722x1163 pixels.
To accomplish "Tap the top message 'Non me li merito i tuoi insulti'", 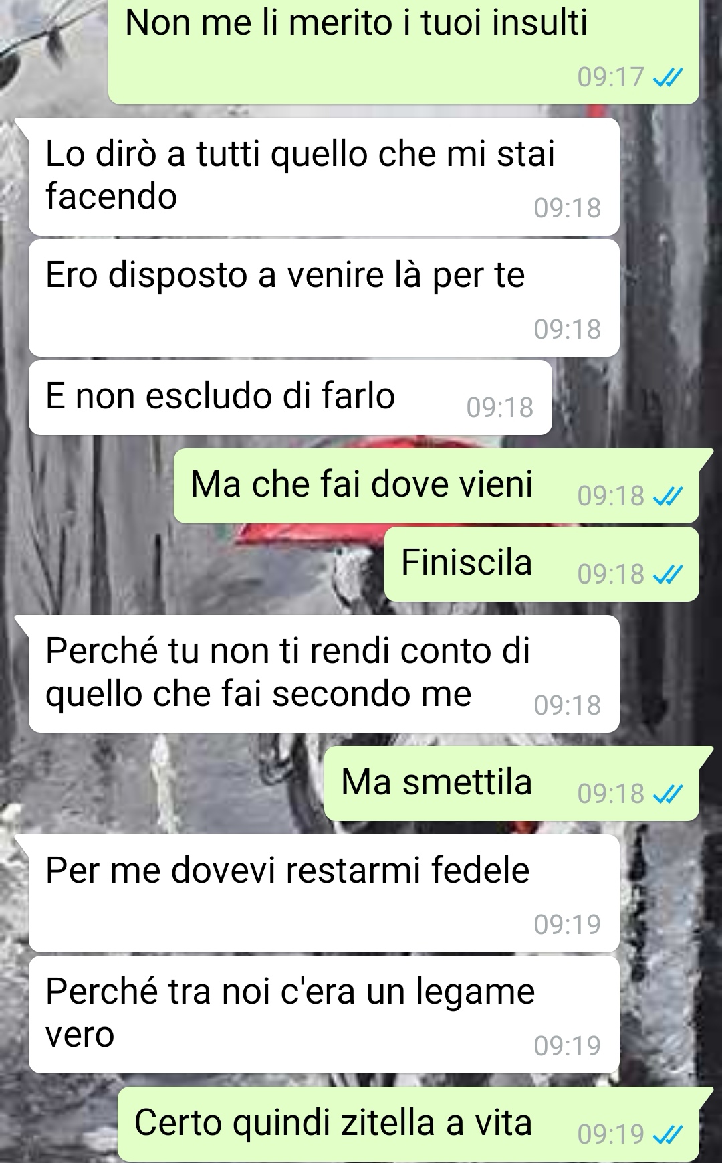I will point(404,52).
